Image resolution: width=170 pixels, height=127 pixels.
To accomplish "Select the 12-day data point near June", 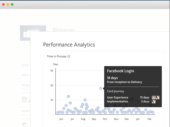I will pyautogui.click(x=68, y=96).
